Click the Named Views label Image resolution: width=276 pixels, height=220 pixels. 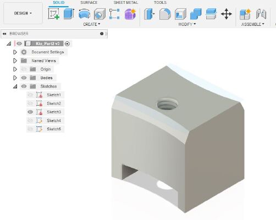pos(43,61)
